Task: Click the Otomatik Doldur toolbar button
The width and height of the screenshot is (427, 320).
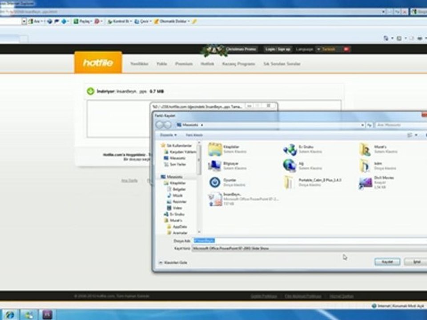Action: coord(172,21)
